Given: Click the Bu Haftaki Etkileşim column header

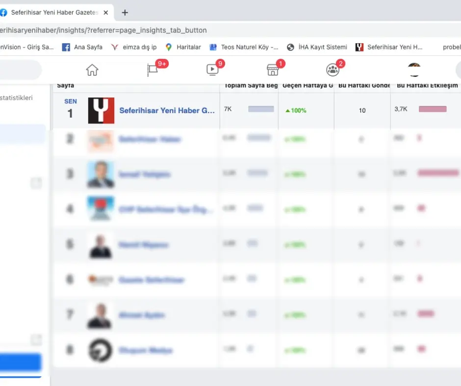Looking at the screenshot, I should click(x=427, y=86).
